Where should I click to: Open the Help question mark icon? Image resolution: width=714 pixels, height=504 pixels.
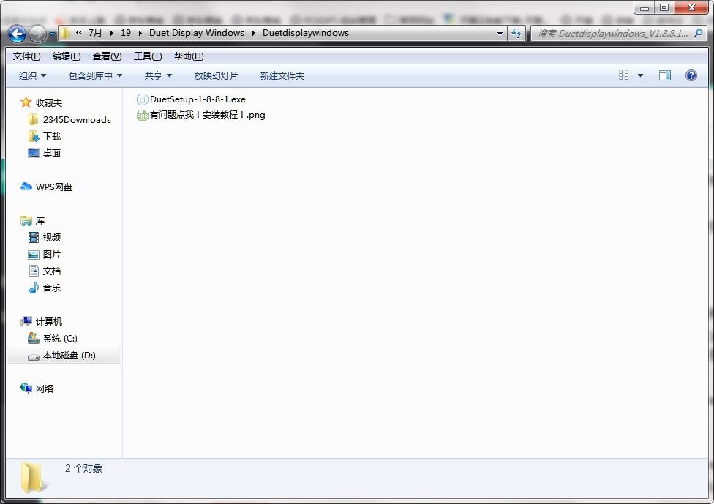point(691,75)
